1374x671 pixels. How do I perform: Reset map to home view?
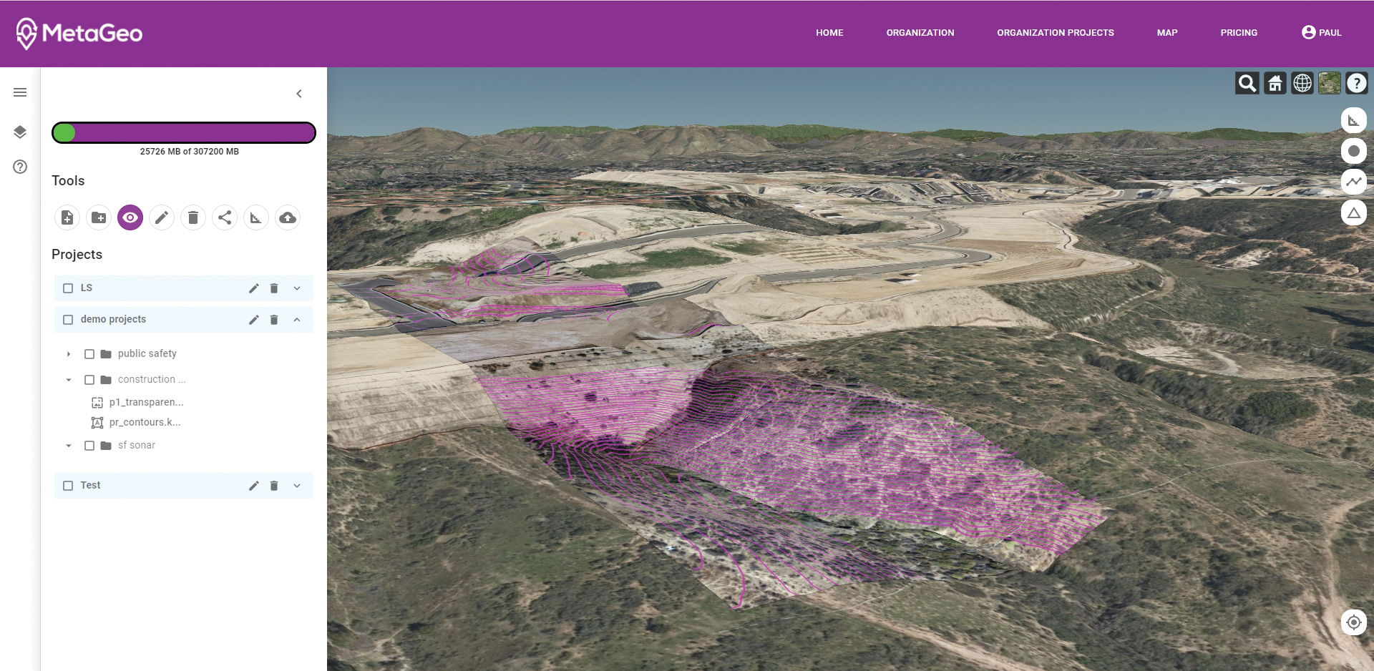pyautogui.click(x=1275, y=84)
